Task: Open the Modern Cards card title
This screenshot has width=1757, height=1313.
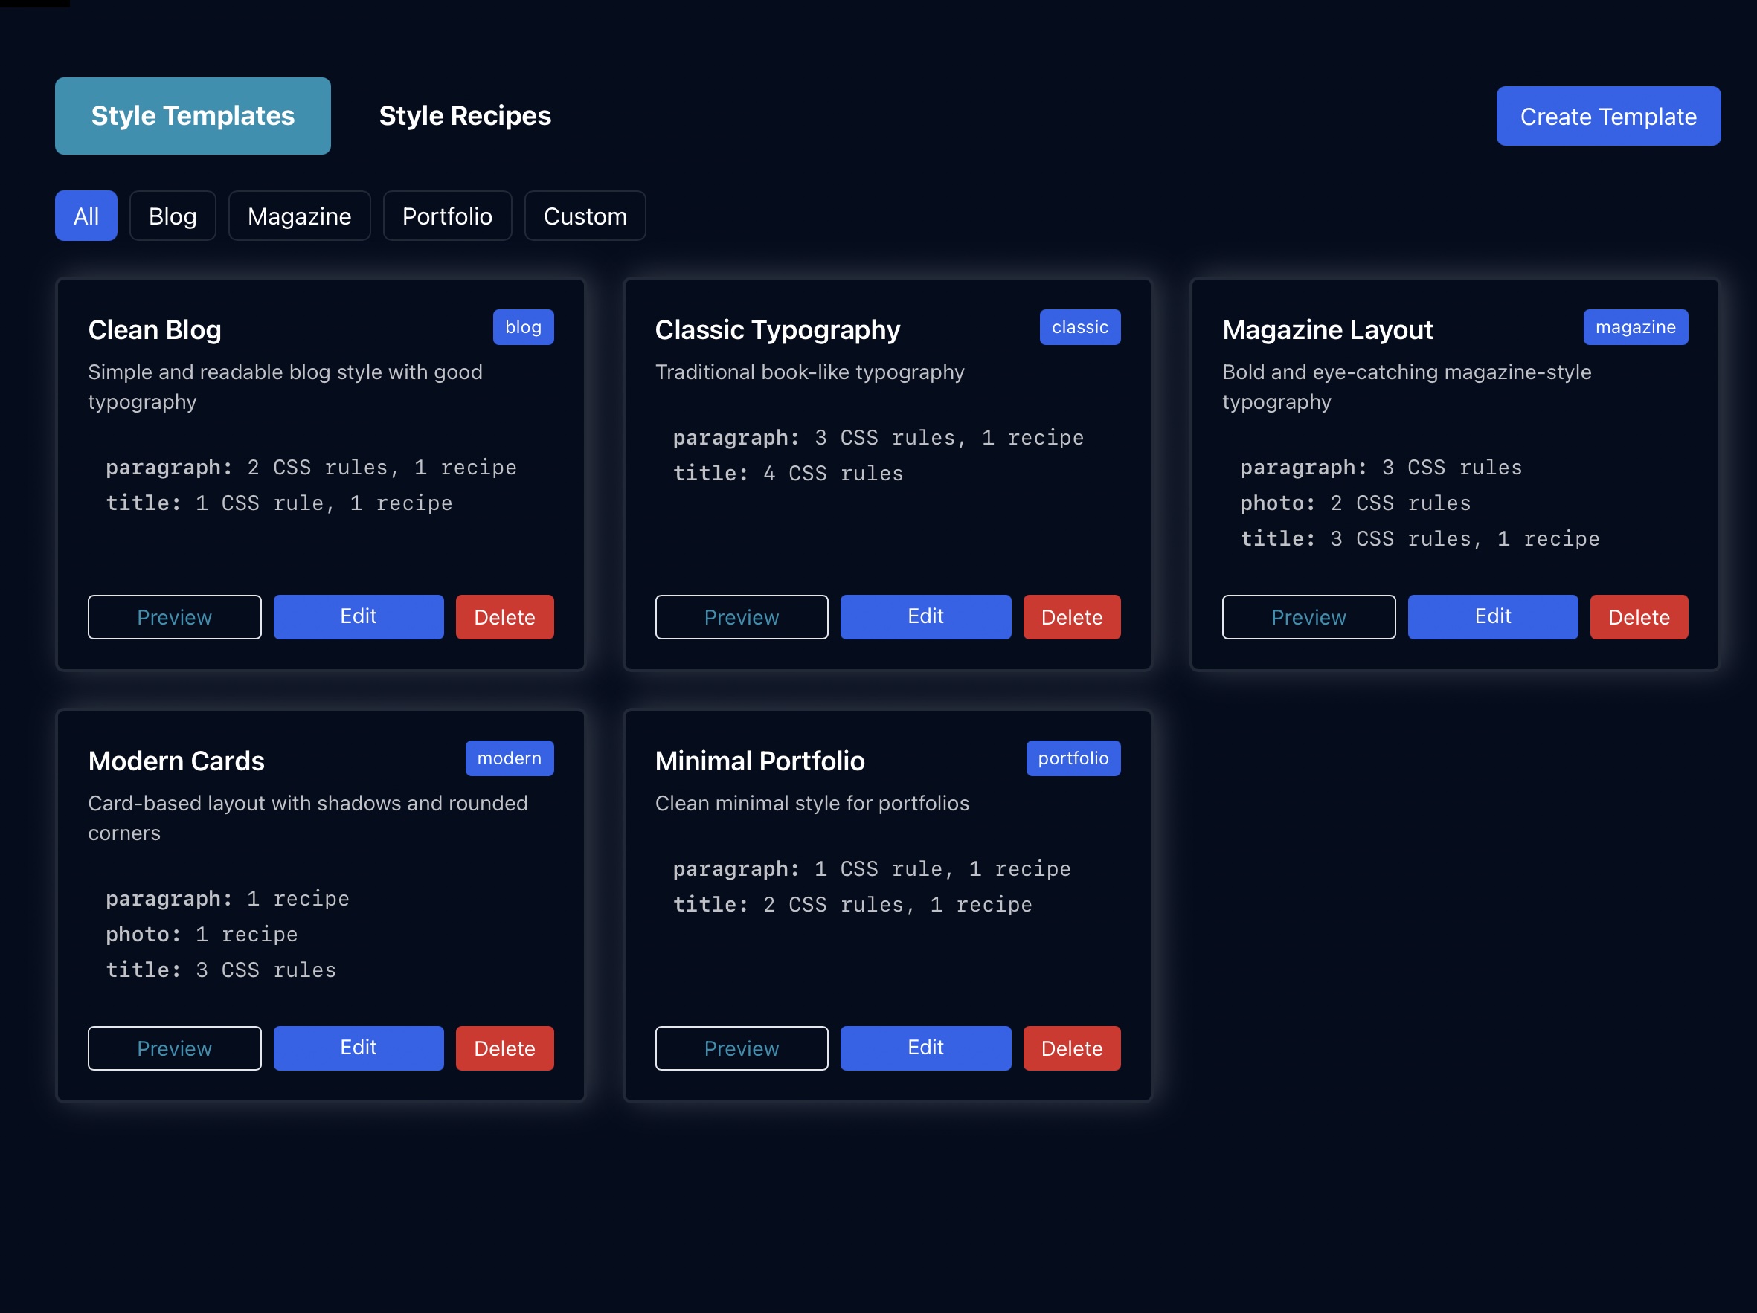Action: tap(176, 761)
